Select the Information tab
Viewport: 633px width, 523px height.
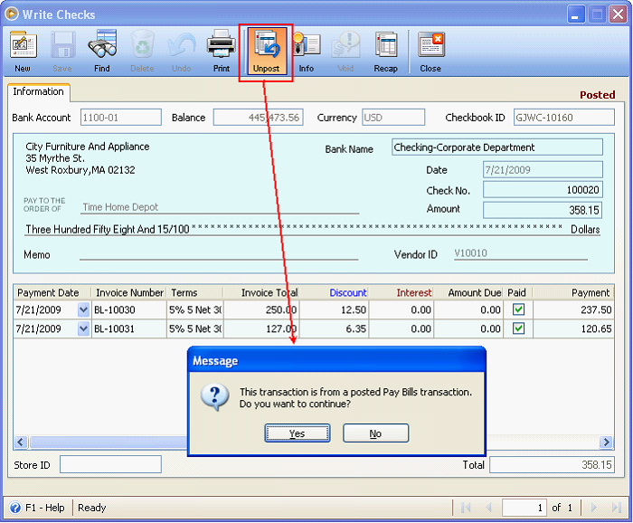38,91
